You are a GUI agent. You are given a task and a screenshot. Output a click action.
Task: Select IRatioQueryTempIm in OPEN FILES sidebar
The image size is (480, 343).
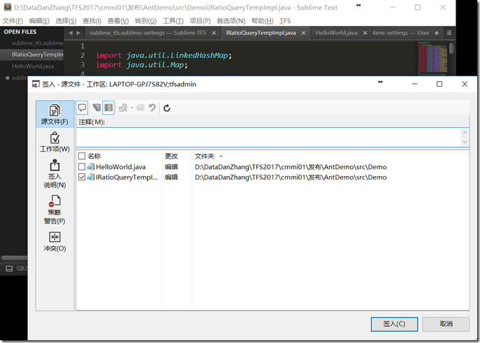tap(37, 54)
